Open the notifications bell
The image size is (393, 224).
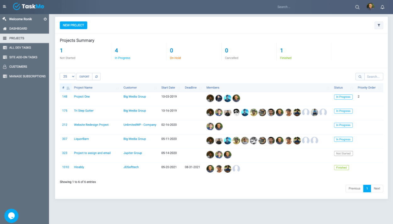tap(382, 7)
